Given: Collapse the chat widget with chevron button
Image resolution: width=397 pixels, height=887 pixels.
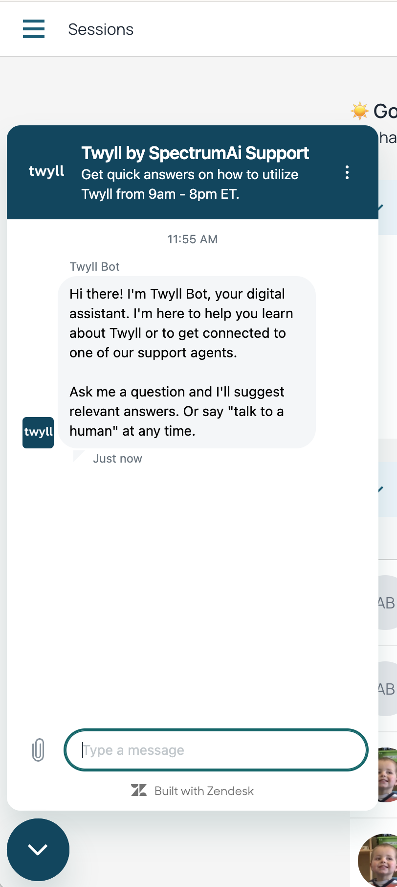Looking at the screenshot, I should click(38, 850).
